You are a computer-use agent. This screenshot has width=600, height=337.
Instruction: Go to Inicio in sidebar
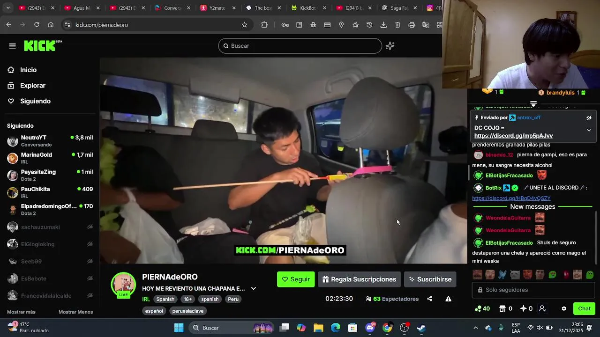pyautogui.click(x=28, y=70)
